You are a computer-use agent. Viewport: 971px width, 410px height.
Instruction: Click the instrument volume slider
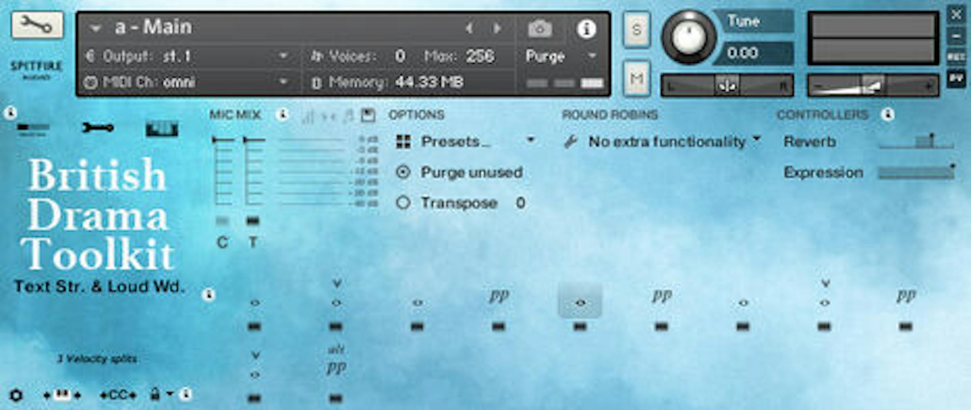coord(873,86)
